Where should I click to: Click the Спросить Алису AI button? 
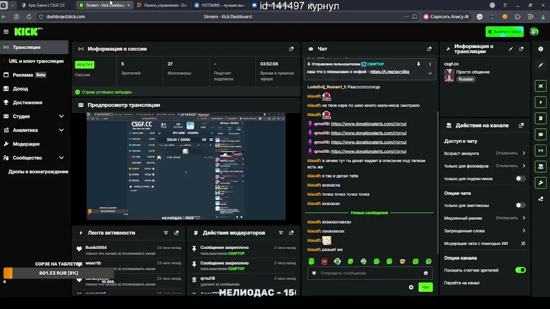point(446,17)
